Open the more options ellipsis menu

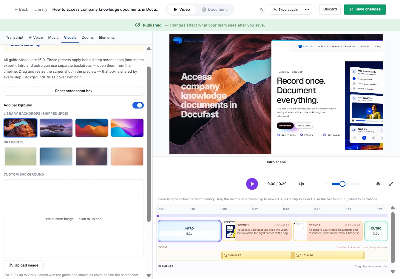pyautogui.click(x=307, y=10)
